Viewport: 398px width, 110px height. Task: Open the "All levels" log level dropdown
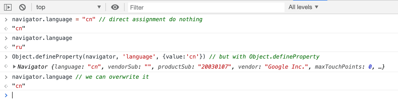pyautogui.click(x=303, y=7)
